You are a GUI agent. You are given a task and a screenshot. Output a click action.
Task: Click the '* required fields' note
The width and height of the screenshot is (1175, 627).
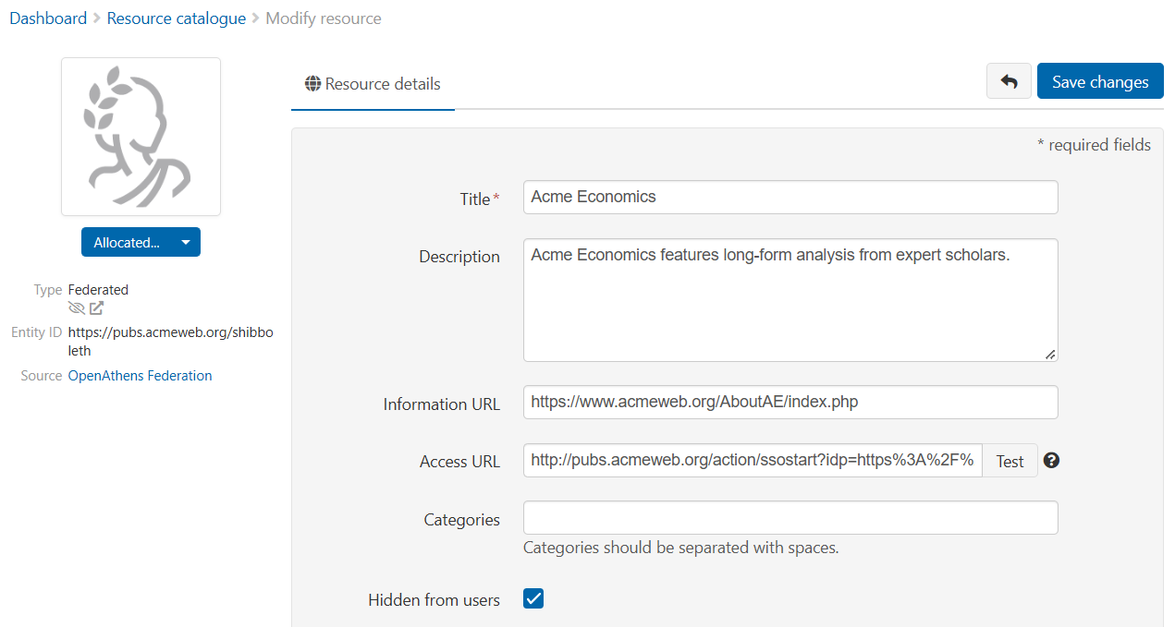pyautogui.click(x=1095, y=145)
